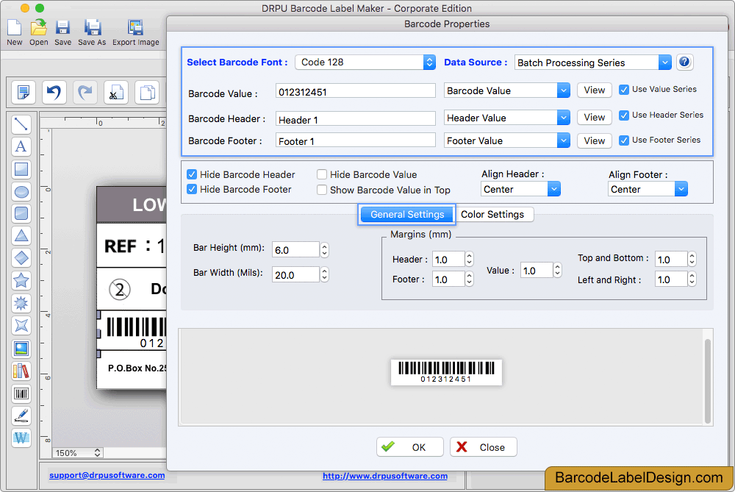Click the Barcode Header text field
The image size is (735, 492).
(x=355, y=119)
